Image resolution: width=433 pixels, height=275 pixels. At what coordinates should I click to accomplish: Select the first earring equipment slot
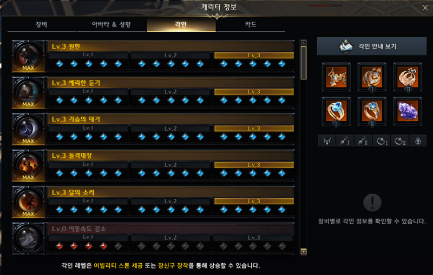tap(372, 77)
